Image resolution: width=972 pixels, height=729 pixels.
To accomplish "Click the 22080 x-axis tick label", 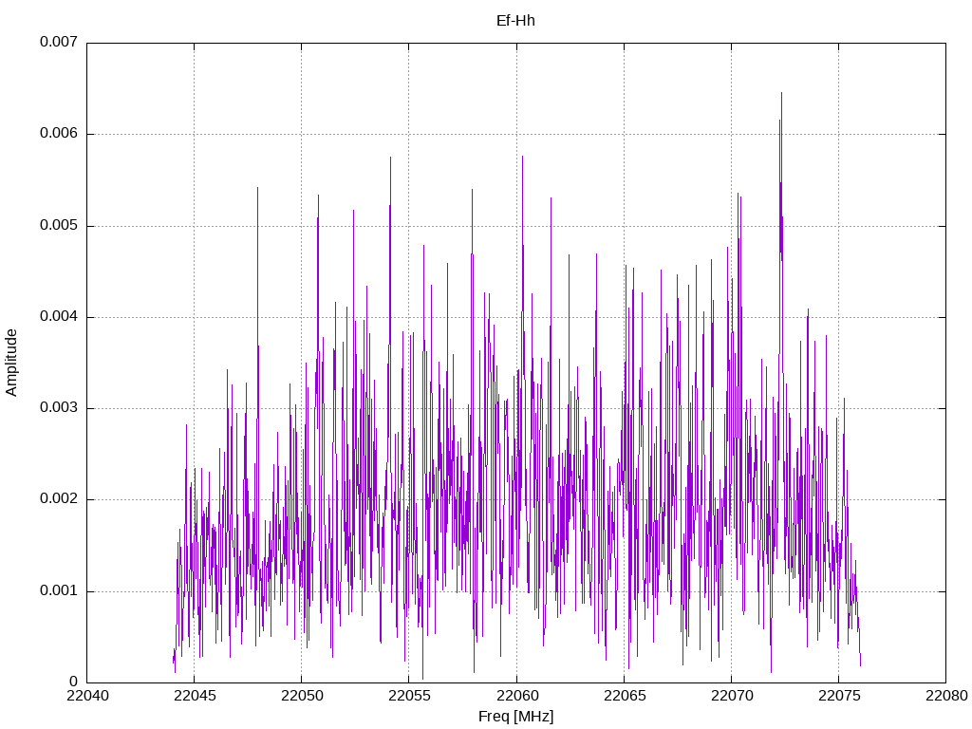I will point(946,696).
